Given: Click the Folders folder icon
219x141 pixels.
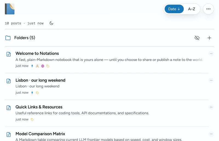Looking at the screenshot, I should click(8, 38).
